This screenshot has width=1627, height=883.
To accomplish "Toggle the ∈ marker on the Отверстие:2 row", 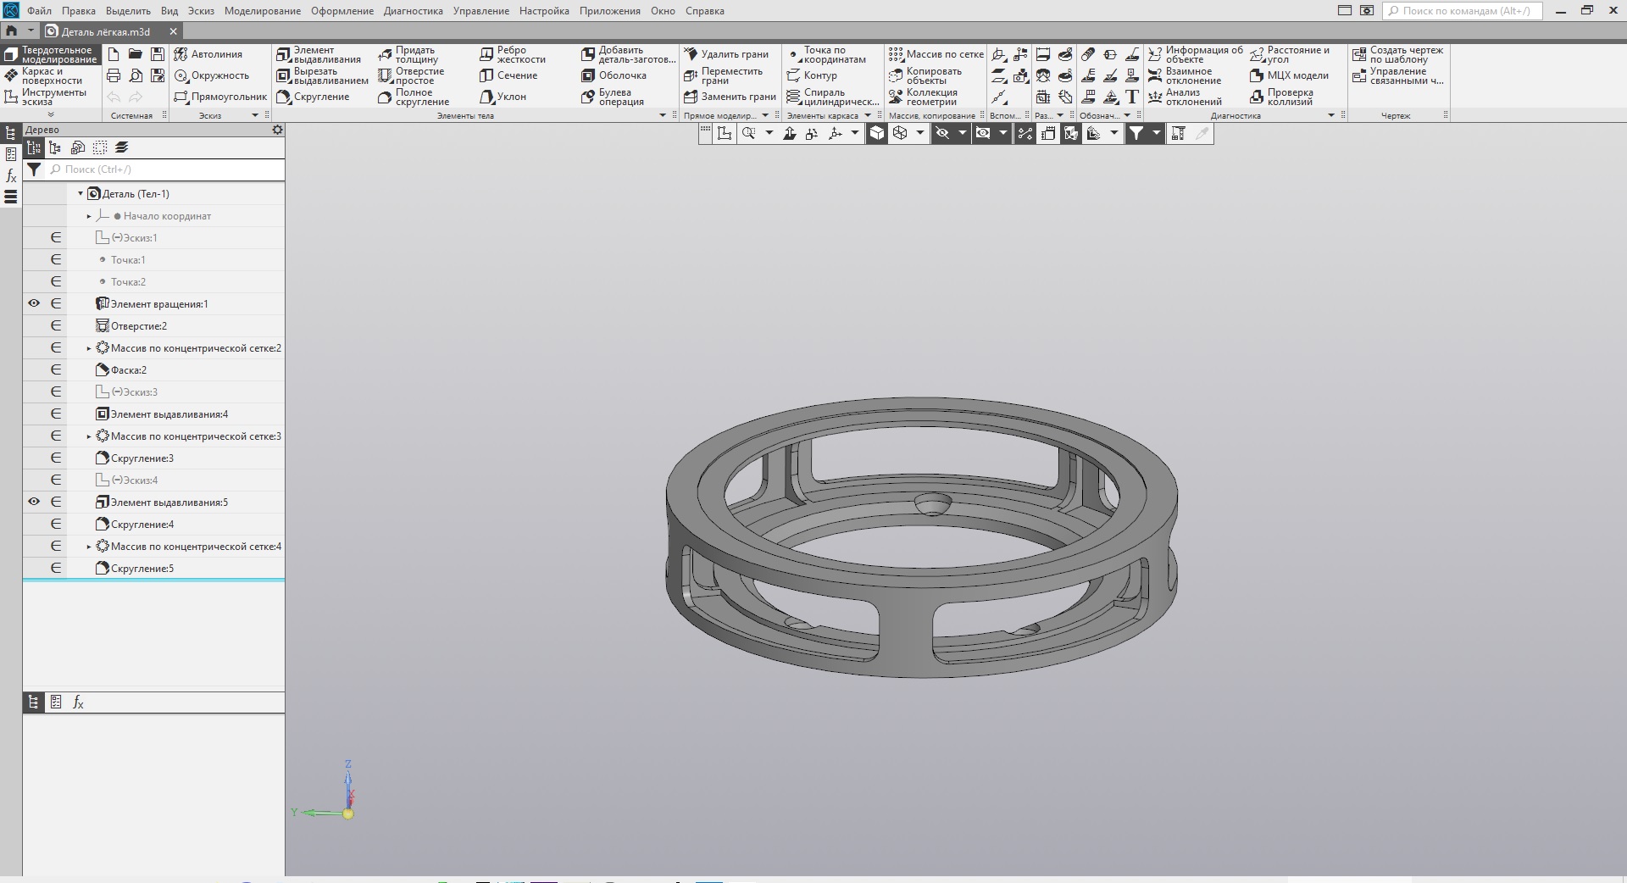I will [56, 325].
